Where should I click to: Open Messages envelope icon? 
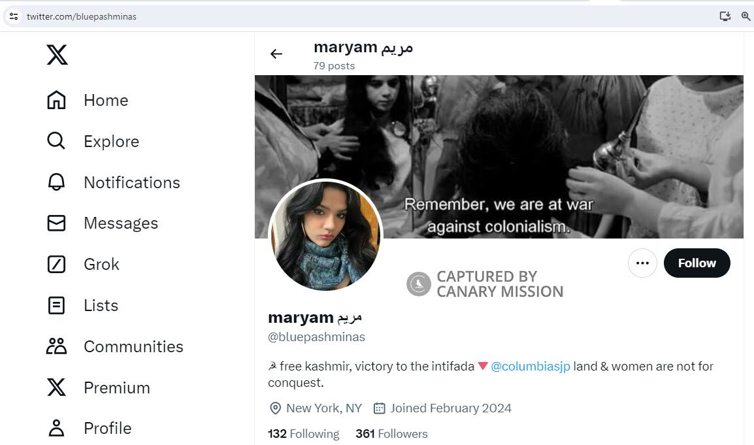[57, 223]
